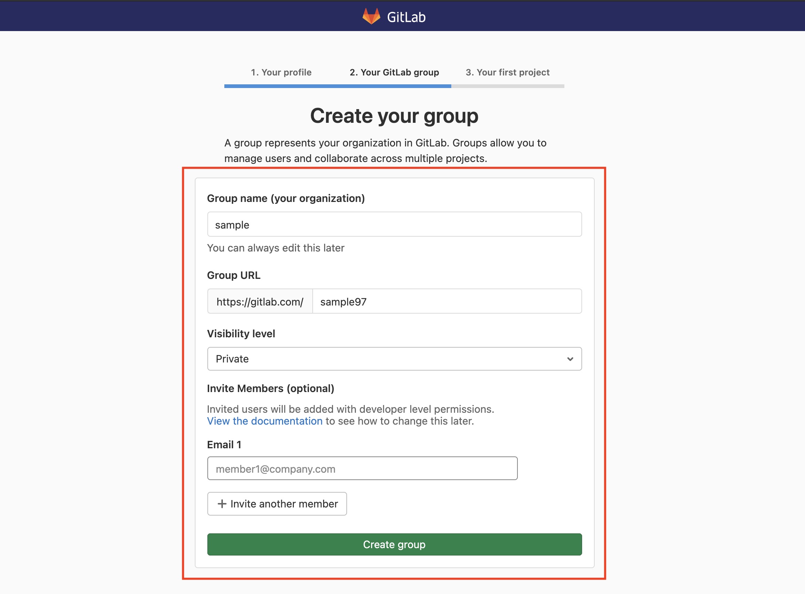Click the Email 1 label
This screenshot has width=805, height=594.
point(224,445)
